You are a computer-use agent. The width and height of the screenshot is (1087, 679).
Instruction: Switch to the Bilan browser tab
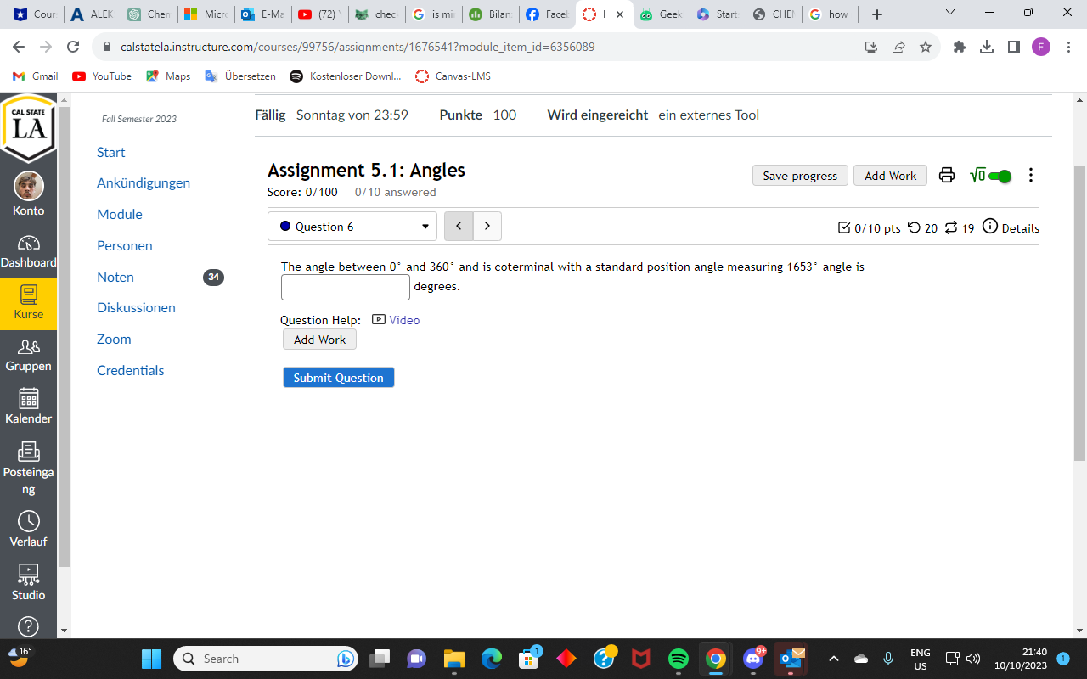point(491,14)
